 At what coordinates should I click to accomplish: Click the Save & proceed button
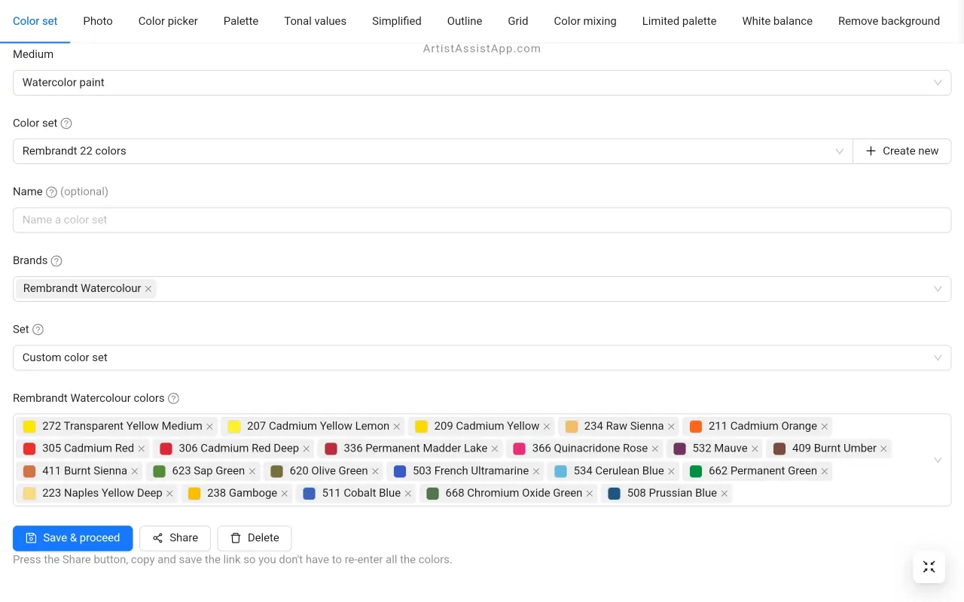(x=73, y=538)
